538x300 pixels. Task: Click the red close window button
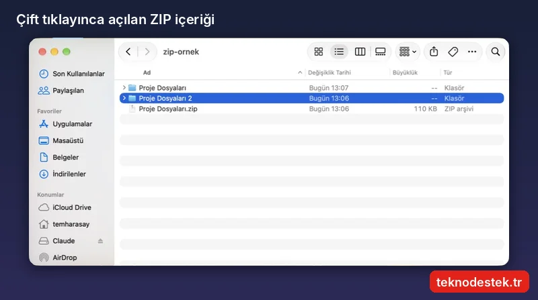coord(42,52)
